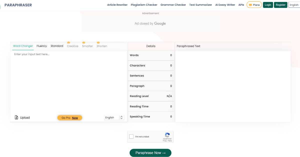Open the Text Summarizer menu item
This screenshot has width=300, height=157.
(x=200, y=4)
